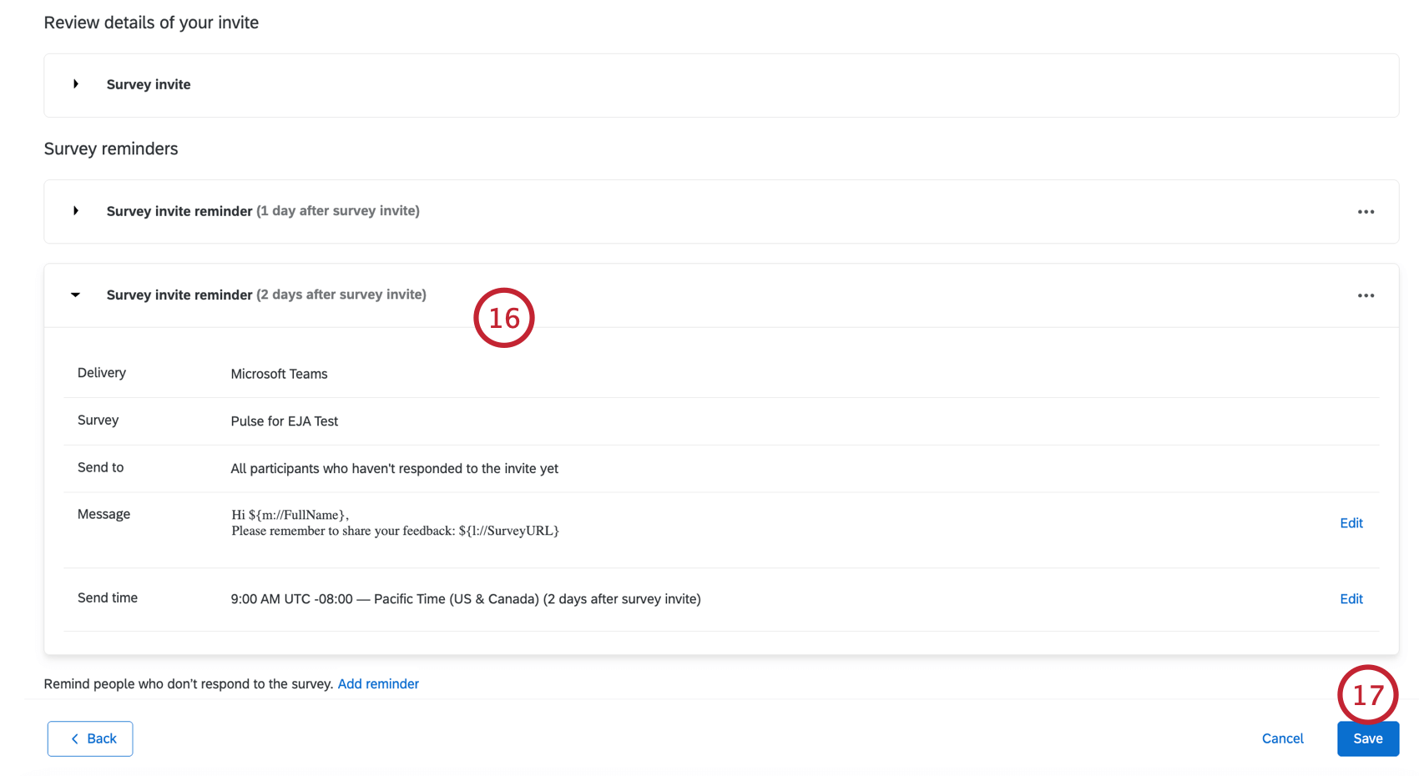Cancel the invite setup
1419x776 pixels.
point(1282,738)
